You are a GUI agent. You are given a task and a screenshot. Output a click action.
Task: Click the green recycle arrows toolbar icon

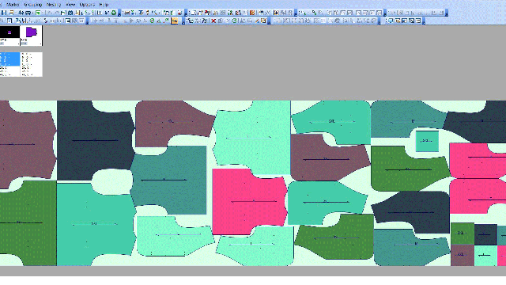coord(114,13)
